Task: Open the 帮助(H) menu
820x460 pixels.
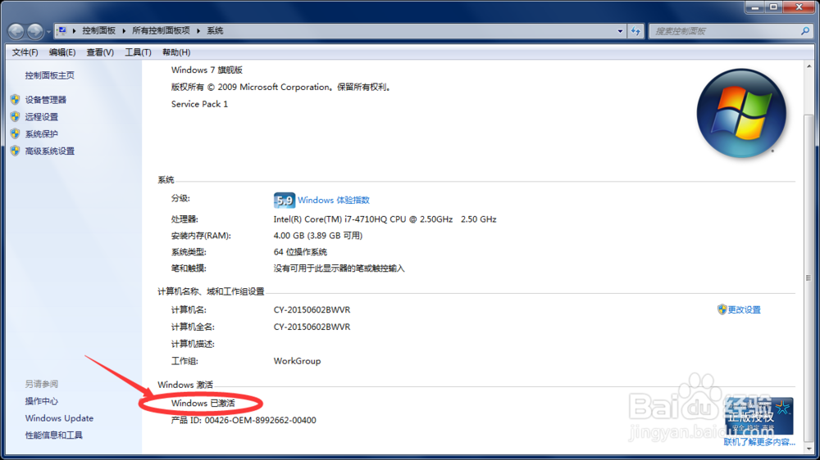Action: (x=176, y=52)
